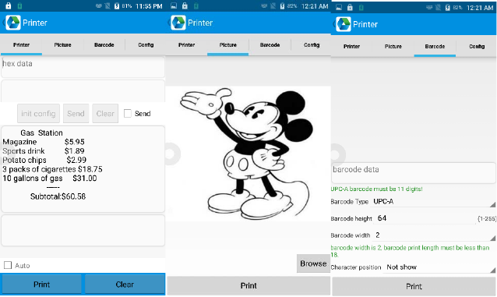497x297 pixels.
Task: Tap the image notification icon in middle status bar
Action: (x=174, y=5)
